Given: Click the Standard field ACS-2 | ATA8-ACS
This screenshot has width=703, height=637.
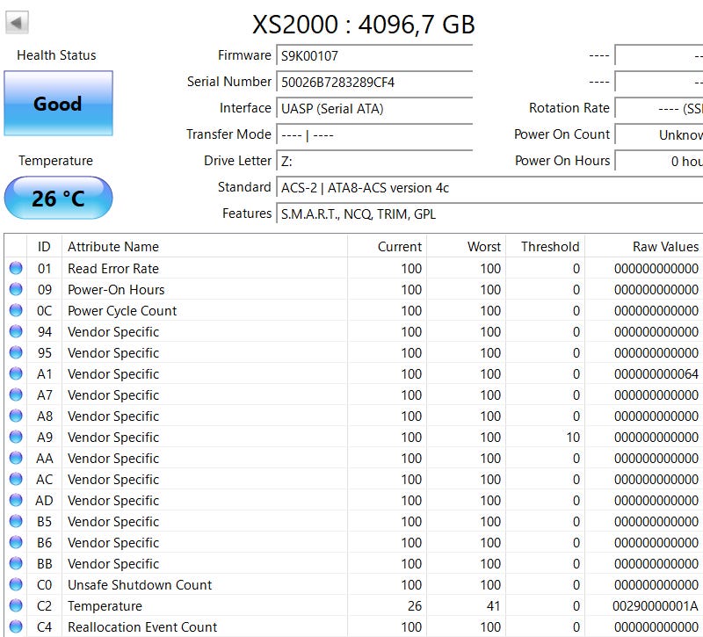Looking at the screenshot, I should click(x=489, y=188).
